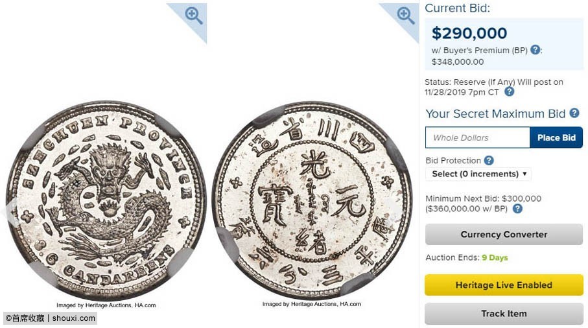Click help icon after Minimum Next Bid amount
Screen dimensions: 588x328
click(517, 209)
